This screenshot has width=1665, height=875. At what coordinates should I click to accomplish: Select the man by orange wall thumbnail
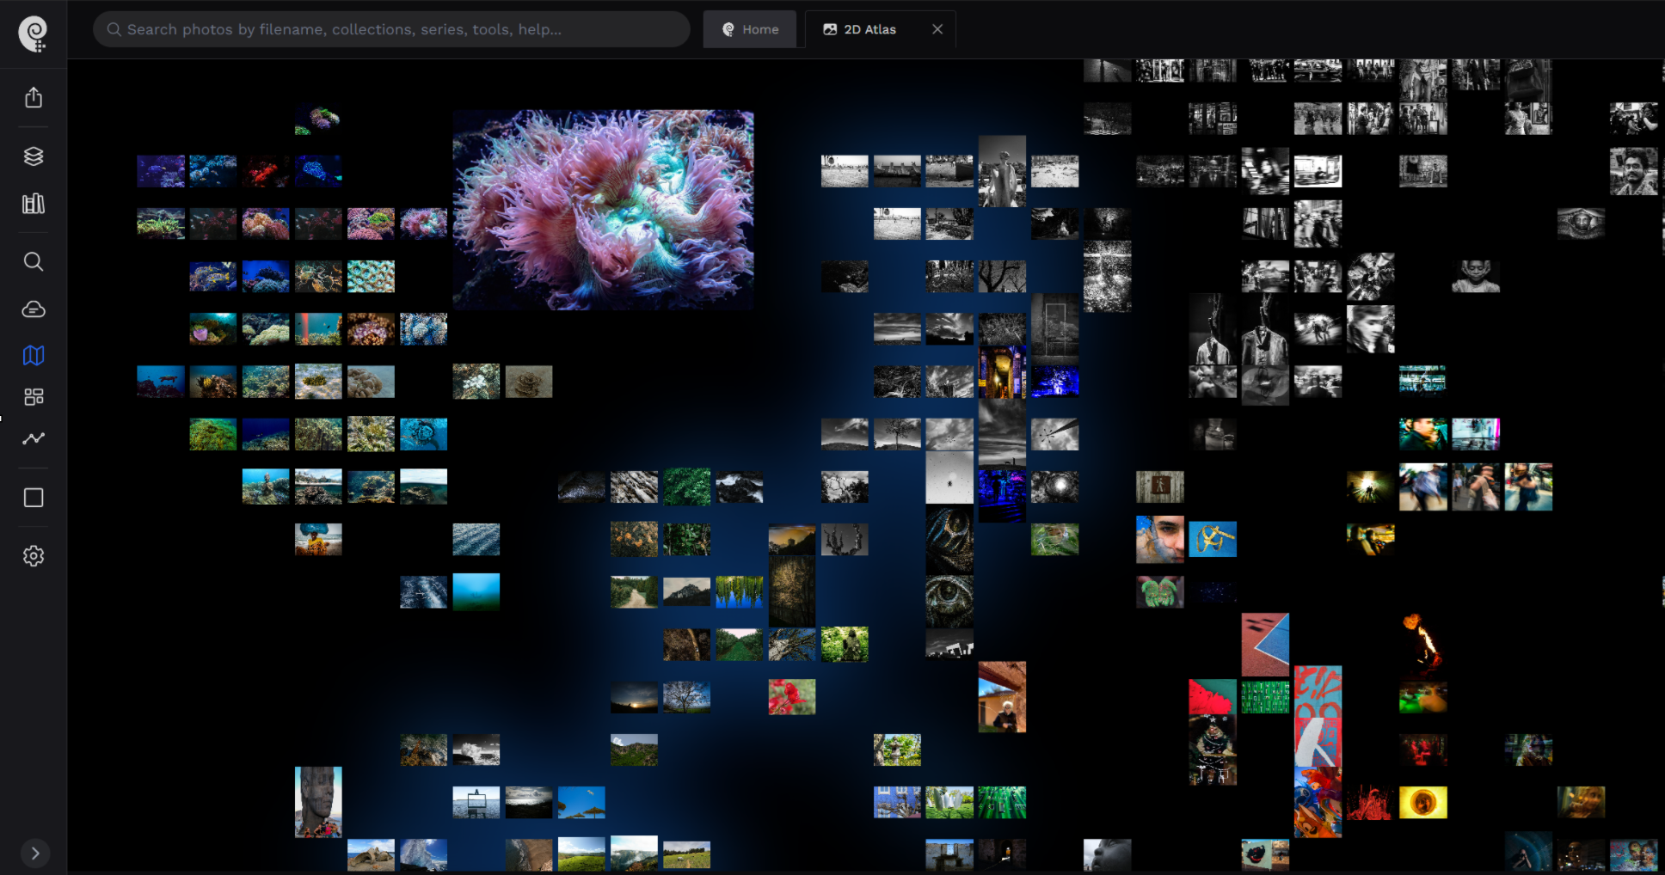click(x=1002, y=697)
